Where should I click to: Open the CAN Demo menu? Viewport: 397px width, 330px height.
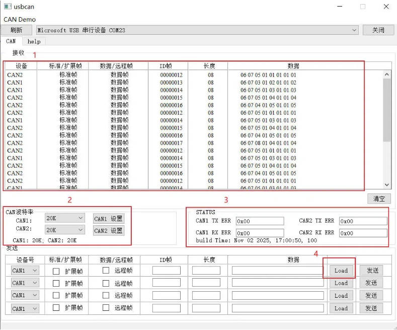pyautogui.click(x=20, y=20)
